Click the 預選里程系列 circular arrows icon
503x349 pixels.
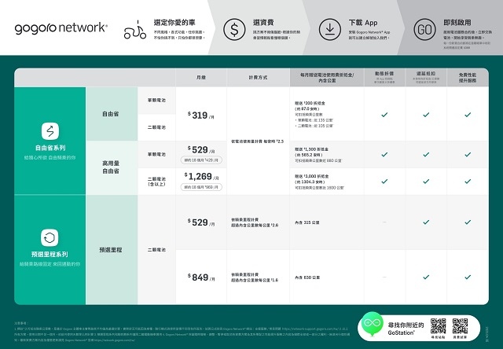click(50, 237)
